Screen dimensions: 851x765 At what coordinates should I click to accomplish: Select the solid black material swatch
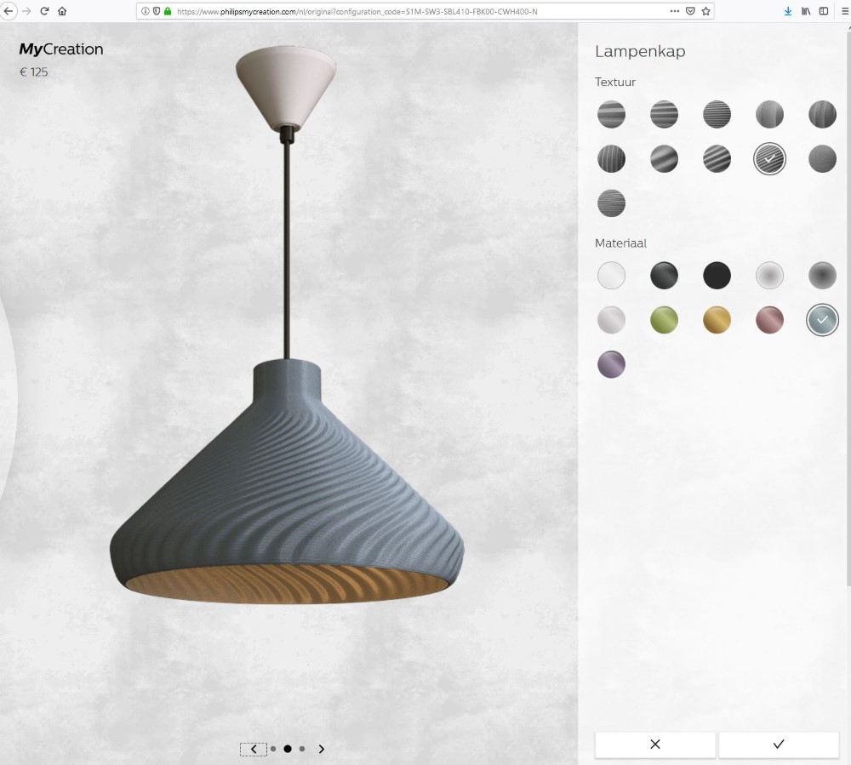point(717,276)
